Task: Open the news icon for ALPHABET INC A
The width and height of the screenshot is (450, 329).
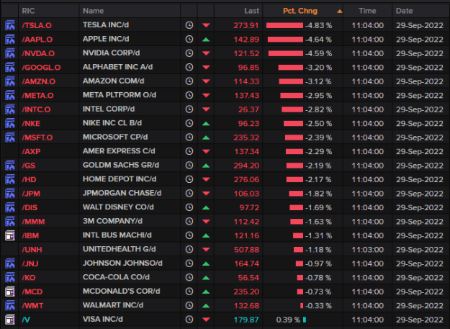Action: click(10, 68)
